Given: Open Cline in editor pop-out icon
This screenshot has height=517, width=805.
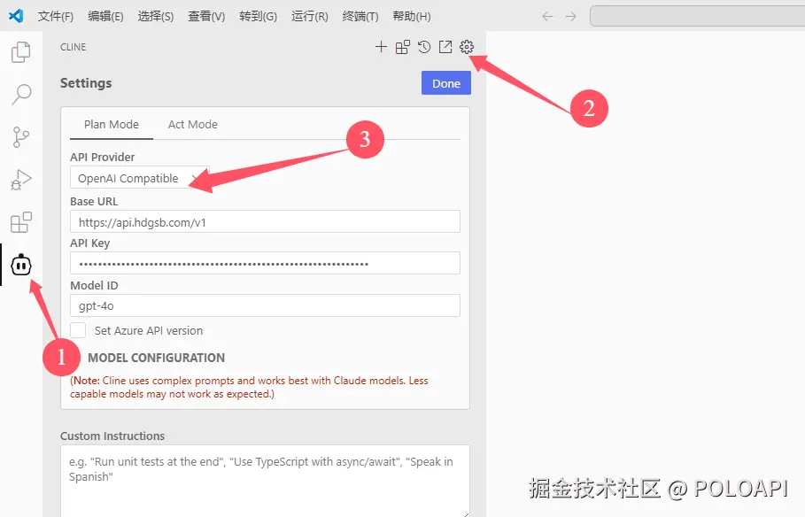Looking at the screenshot, I should pos(445,47).
